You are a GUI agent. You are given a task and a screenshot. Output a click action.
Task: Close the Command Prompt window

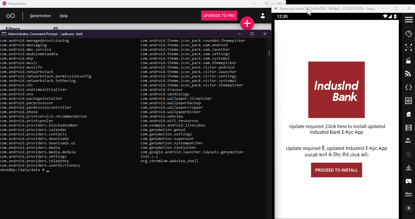click(x=265, y=34)
